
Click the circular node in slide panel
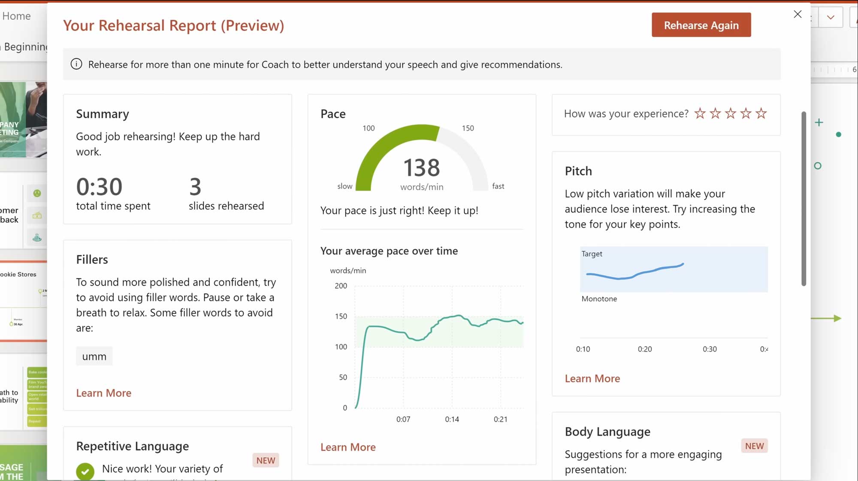pos(819,166)
